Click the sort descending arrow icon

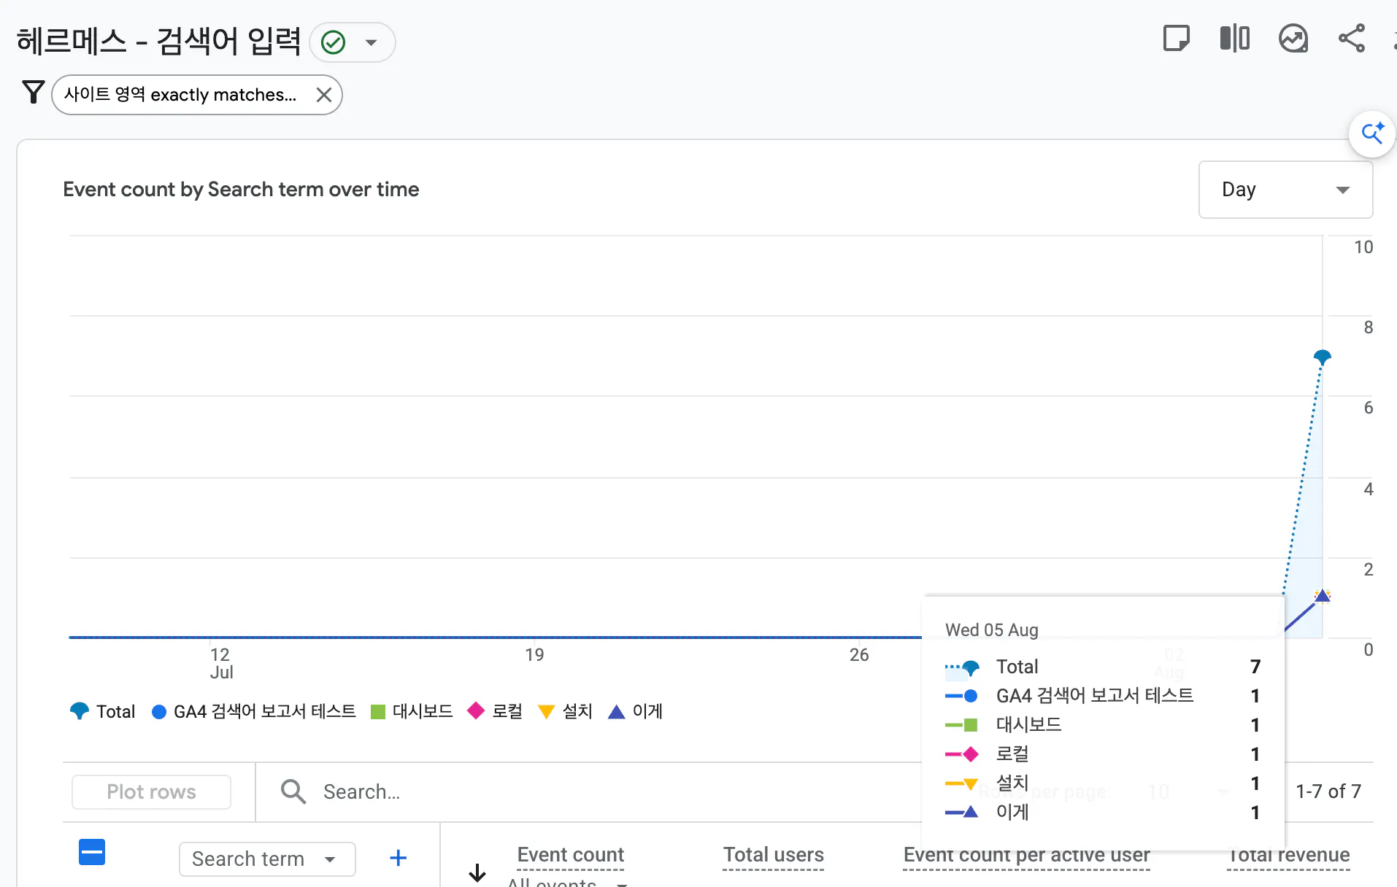point(477,872)
